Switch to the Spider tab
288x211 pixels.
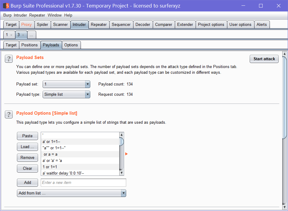pos(43,25)
